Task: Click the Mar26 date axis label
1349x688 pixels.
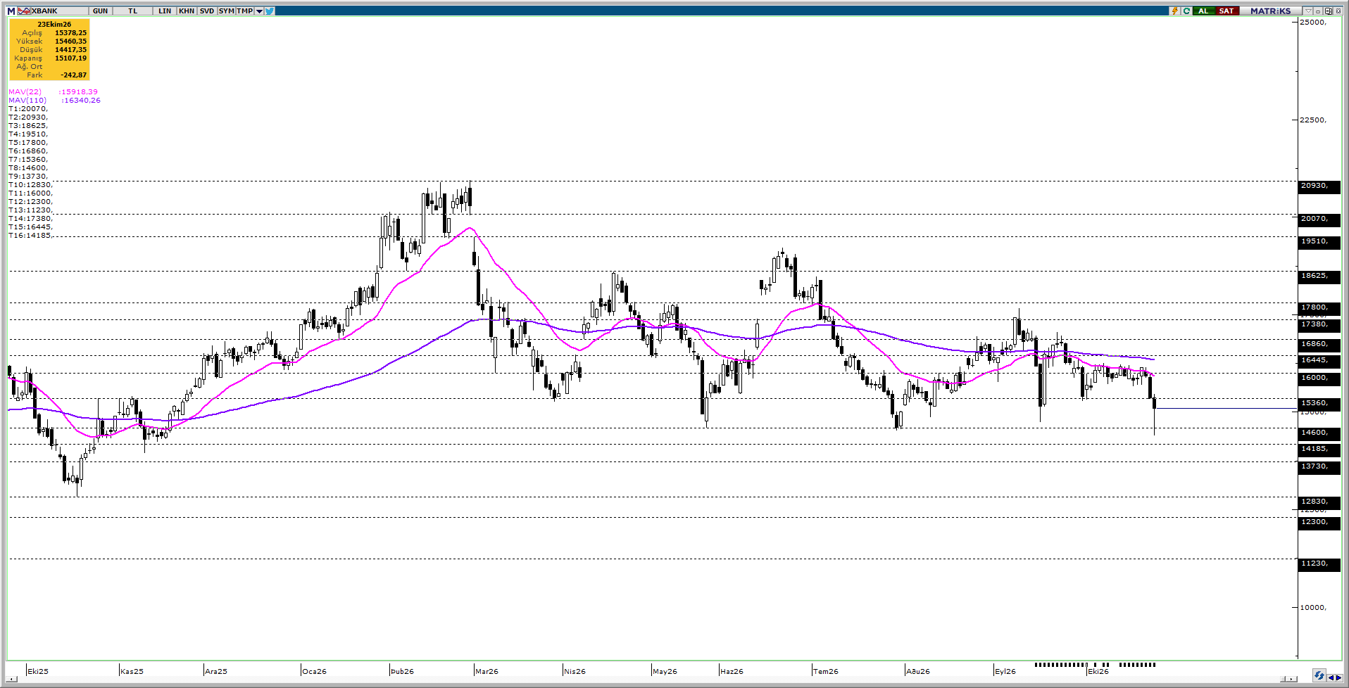Action: pos(487,671)
